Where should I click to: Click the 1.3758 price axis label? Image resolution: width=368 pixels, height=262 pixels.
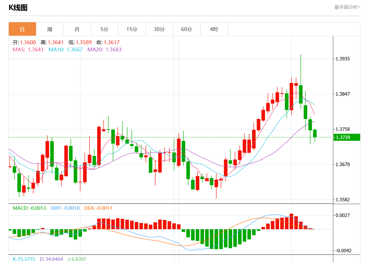click(x=343, y=129)
